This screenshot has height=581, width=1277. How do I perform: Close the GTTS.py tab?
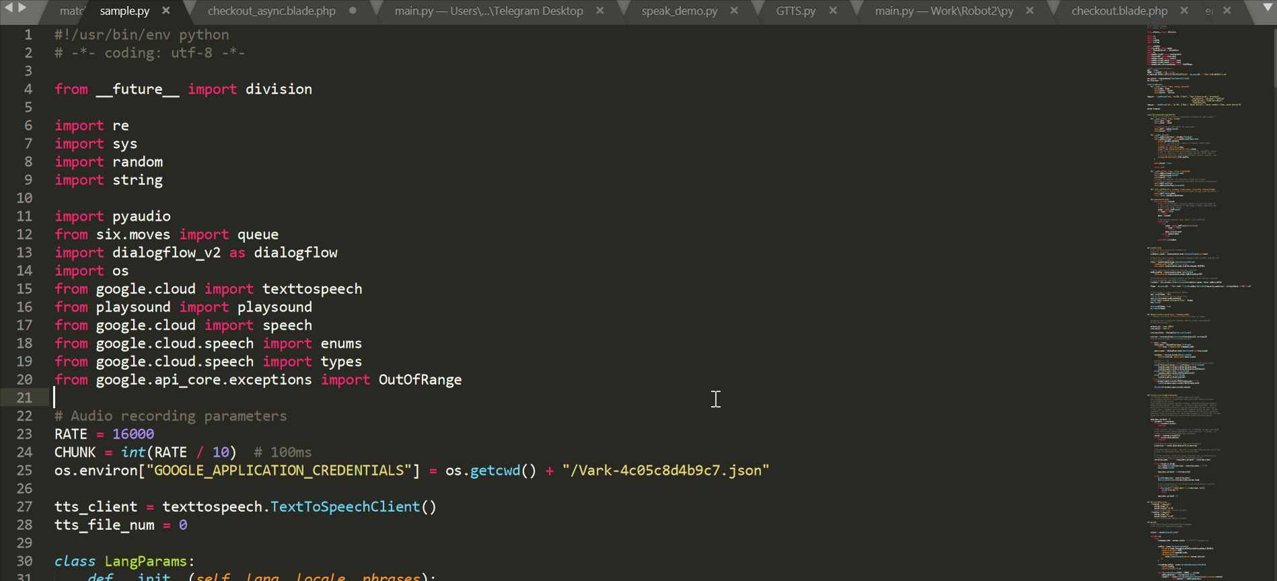click(833, 11)
